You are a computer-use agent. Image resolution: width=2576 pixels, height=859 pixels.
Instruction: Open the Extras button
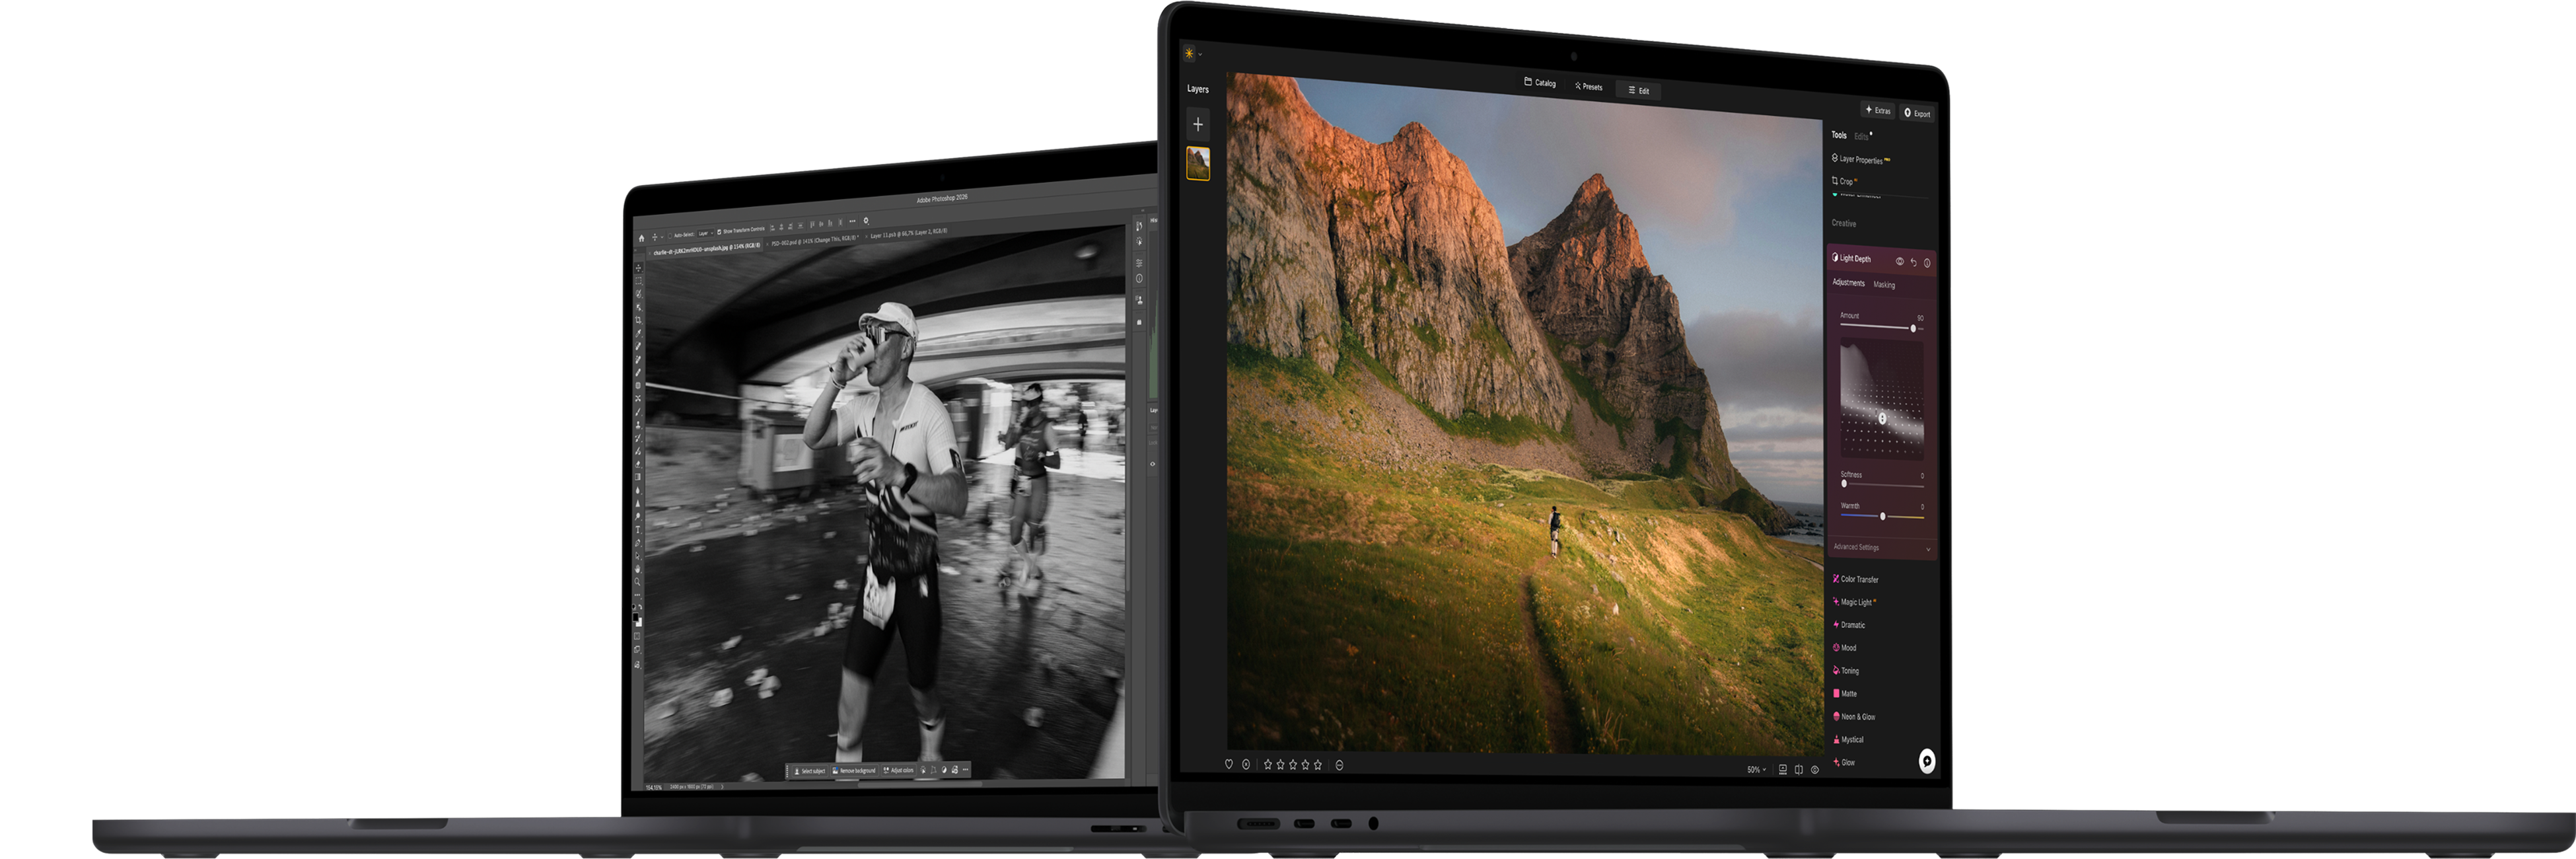click(1877, 110)
